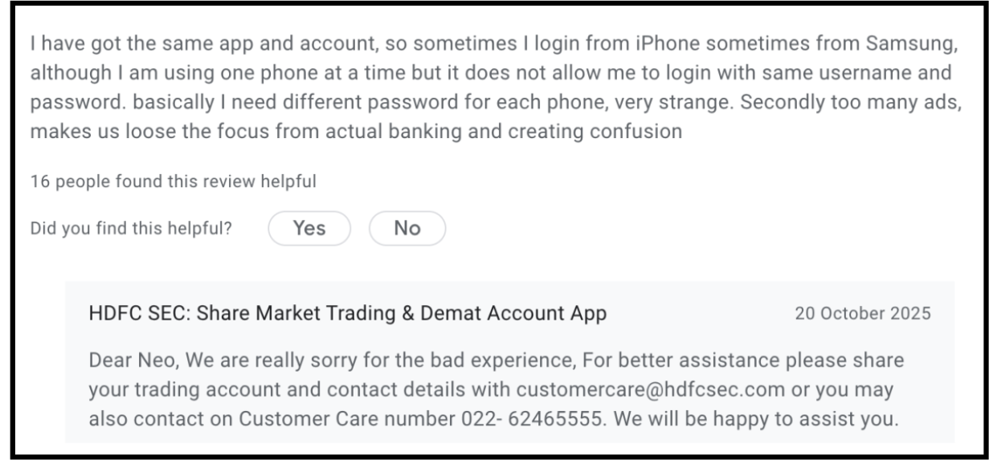The image size is (989, 460).
Task: Click the 20 October 2025 reply date
Action: pos(862,313)
